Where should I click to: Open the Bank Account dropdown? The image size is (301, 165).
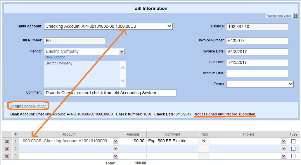(169, 26)
